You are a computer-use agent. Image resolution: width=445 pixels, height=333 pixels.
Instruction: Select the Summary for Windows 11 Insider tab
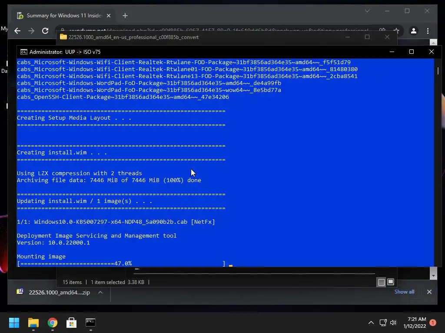[64, 16]
